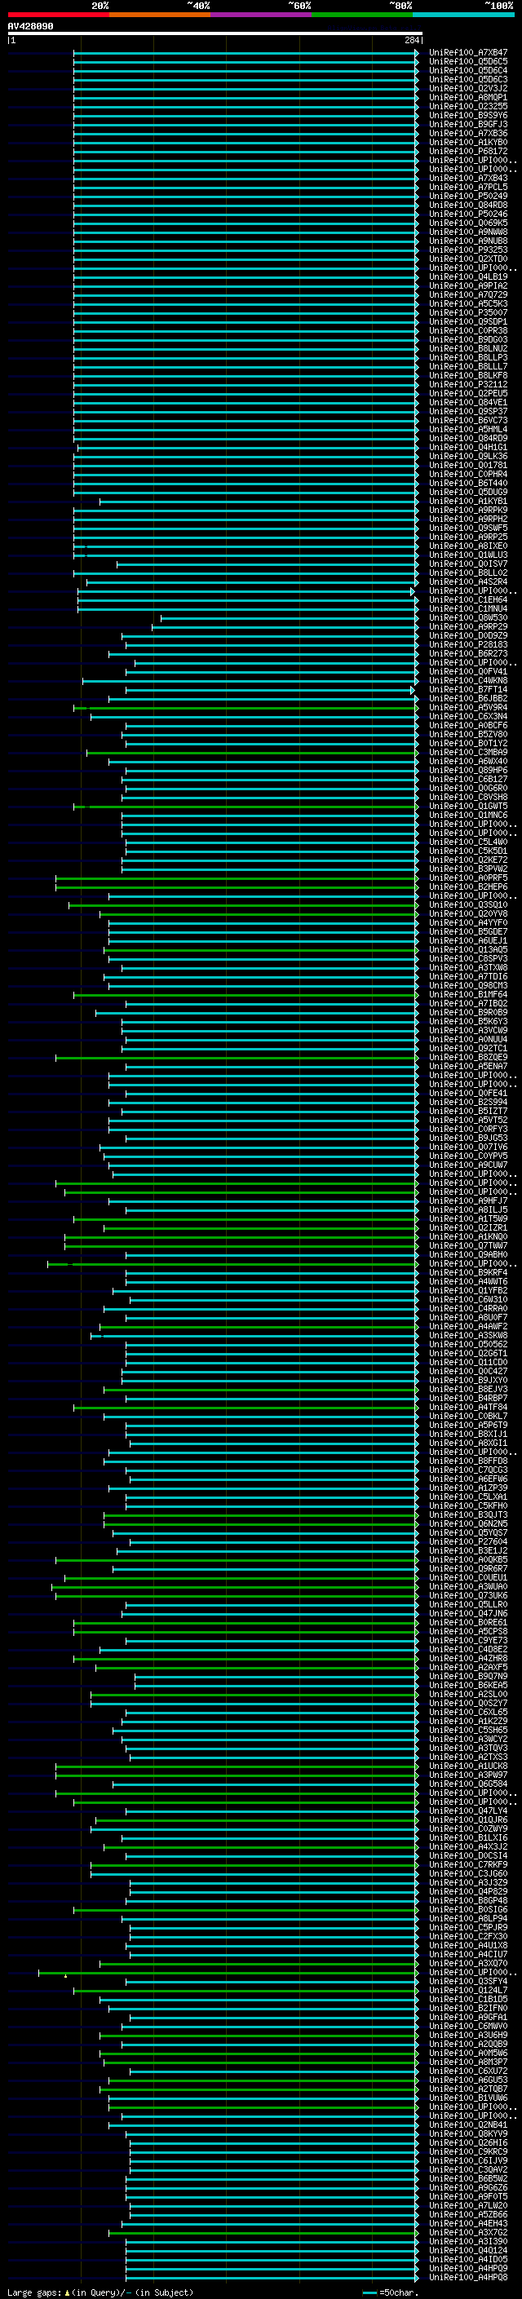
Task: Click the green alignment bar for UniRef100_A5V9R4
Action: coord(246,708)
